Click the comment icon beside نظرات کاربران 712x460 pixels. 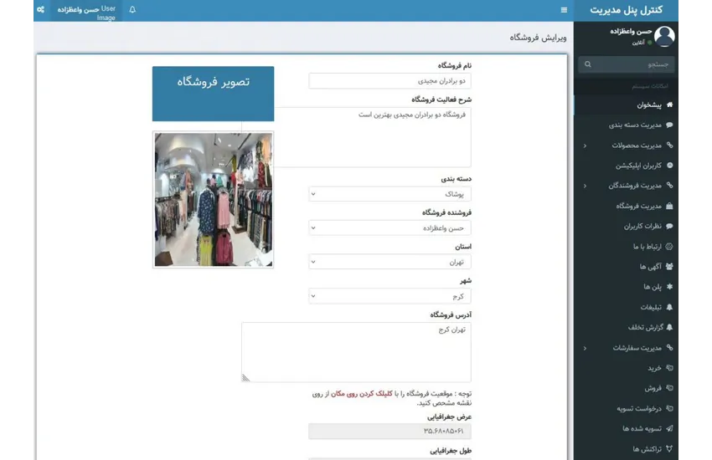(x=669, y=226)
